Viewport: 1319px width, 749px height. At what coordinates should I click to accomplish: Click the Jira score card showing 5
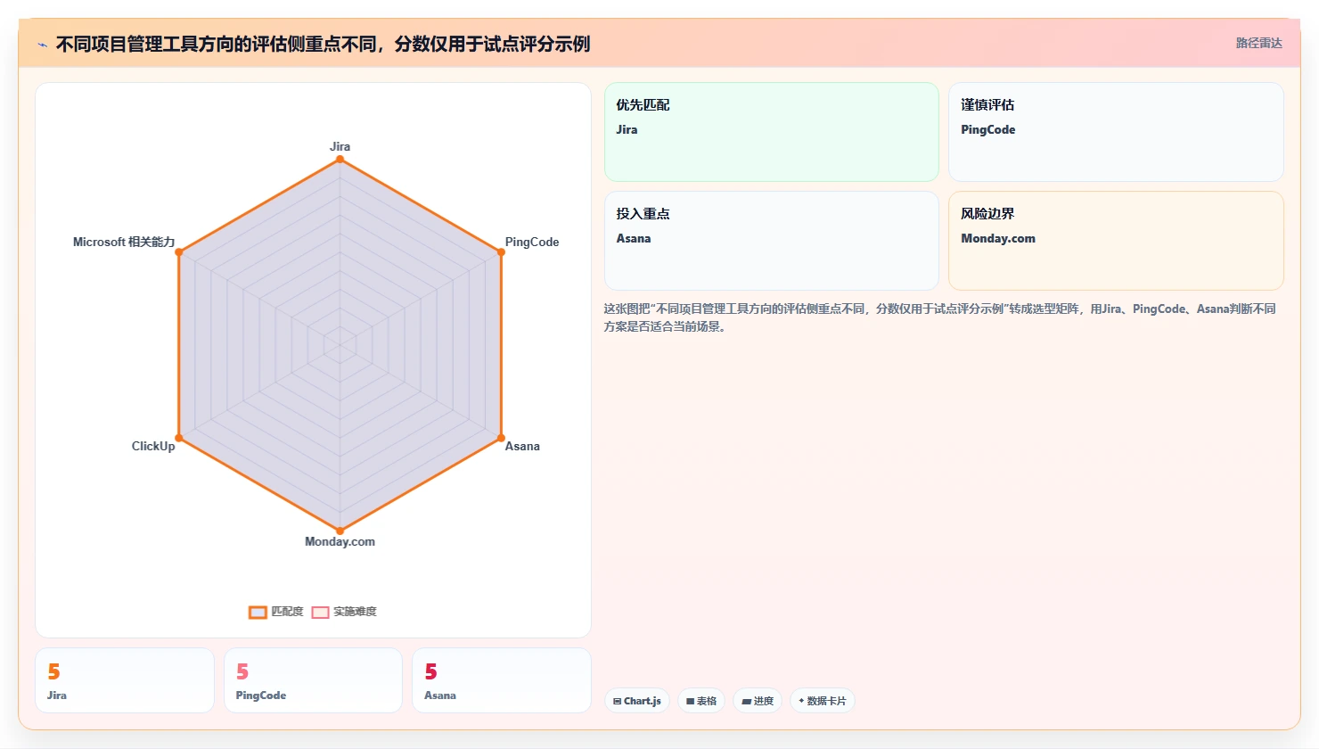(125, 680)
